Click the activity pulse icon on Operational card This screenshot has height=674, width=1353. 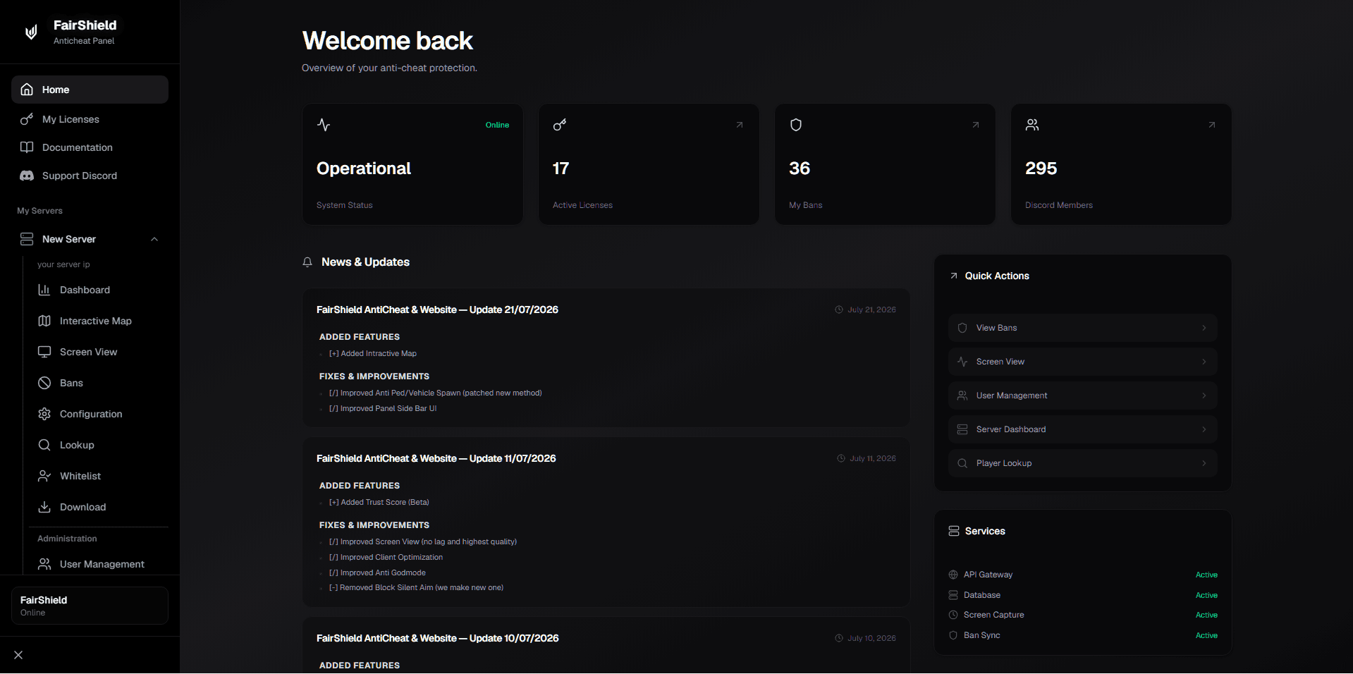tap(324, 125)
